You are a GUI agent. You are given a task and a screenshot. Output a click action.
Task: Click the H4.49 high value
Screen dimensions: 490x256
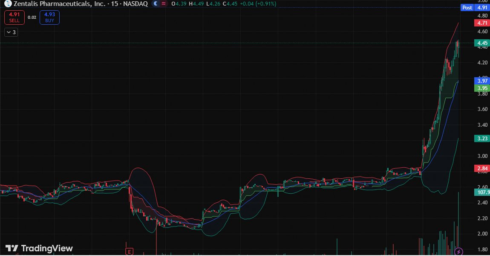click(x=197, y=4)
